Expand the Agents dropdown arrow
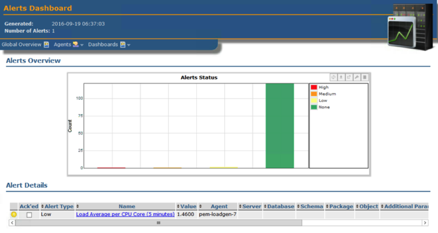The width and height of the screenshot is (438, 233). 82,45
